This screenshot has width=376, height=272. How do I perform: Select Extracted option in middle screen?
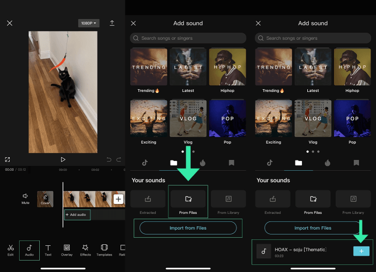148,202
